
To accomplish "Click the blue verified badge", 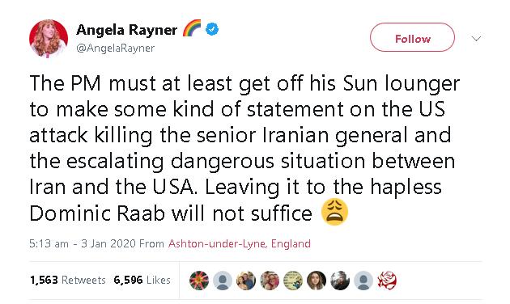I will click(212, 29).
